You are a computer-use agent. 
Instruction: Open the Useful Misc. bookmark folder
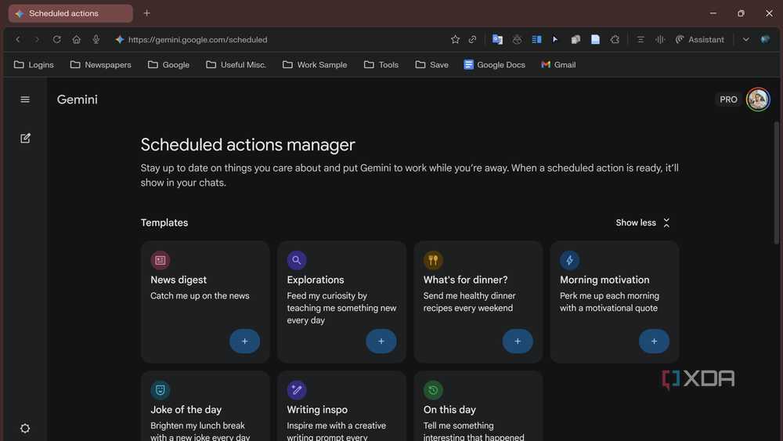(236, 65)
